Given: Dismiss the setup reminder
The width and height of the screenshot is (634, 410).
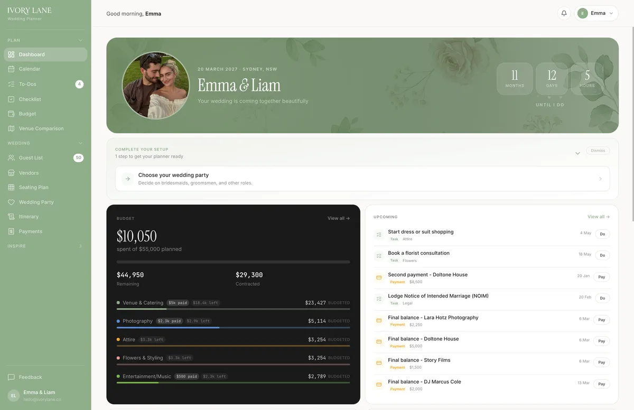Looking at the screenshot, I should pyautogui.click(x=598, y=150).
